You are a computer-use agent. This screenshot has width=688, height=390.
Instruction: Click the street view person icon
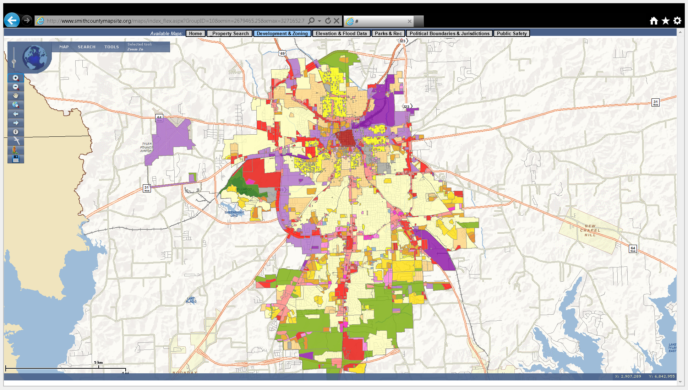click(16, 150)
